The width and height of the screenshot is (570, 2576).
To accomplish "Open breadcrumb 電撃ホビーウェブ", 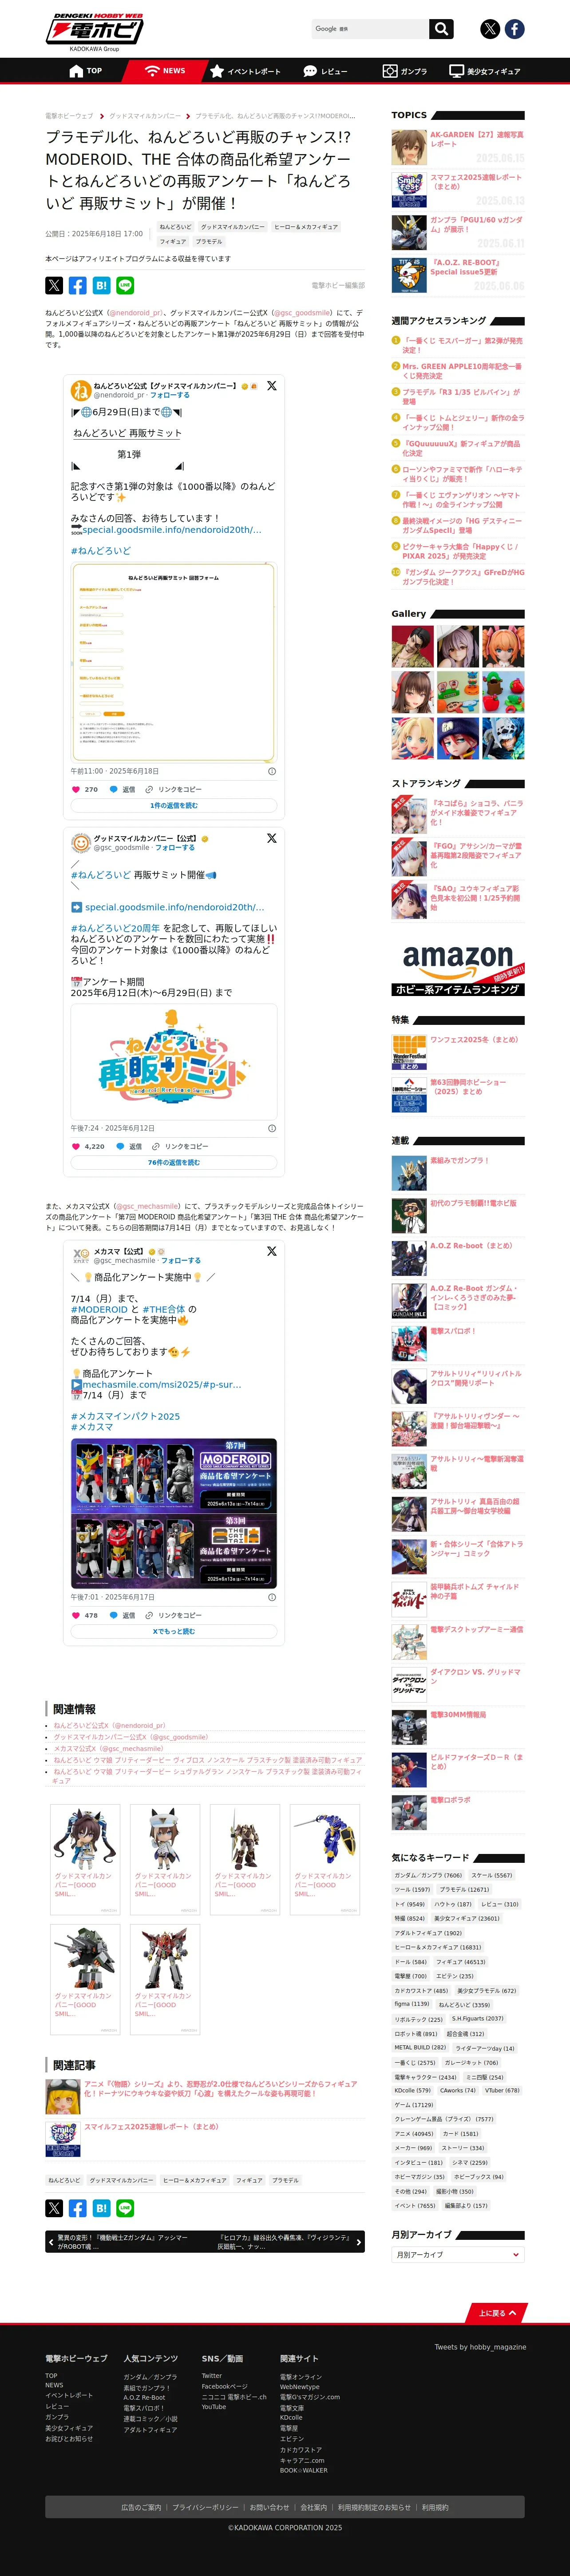I will point(69,116).
